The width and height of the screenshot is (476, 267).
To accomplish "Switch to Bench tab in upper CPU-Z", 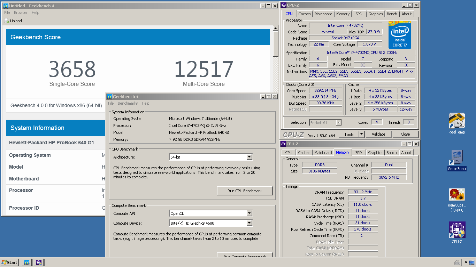I will tap(392, 14).
